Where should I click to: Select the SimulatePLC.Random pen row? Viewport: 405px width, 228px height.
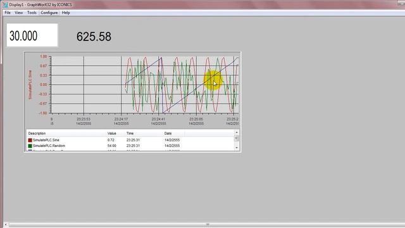click(x=130, y=146)
